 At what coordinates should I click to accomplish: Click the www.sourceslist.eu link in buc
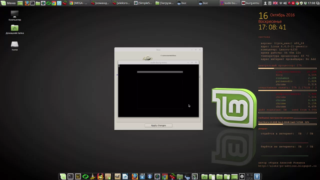point(168,55)
